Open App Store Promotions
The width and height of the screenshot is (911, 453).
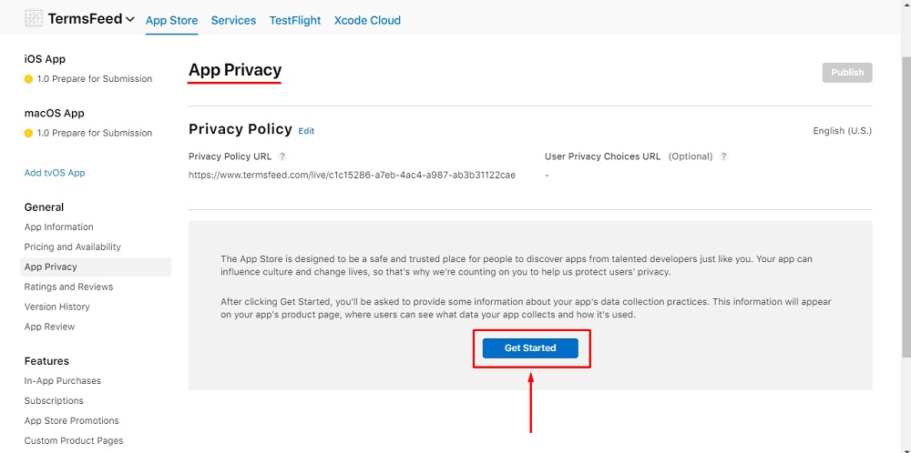71,420
